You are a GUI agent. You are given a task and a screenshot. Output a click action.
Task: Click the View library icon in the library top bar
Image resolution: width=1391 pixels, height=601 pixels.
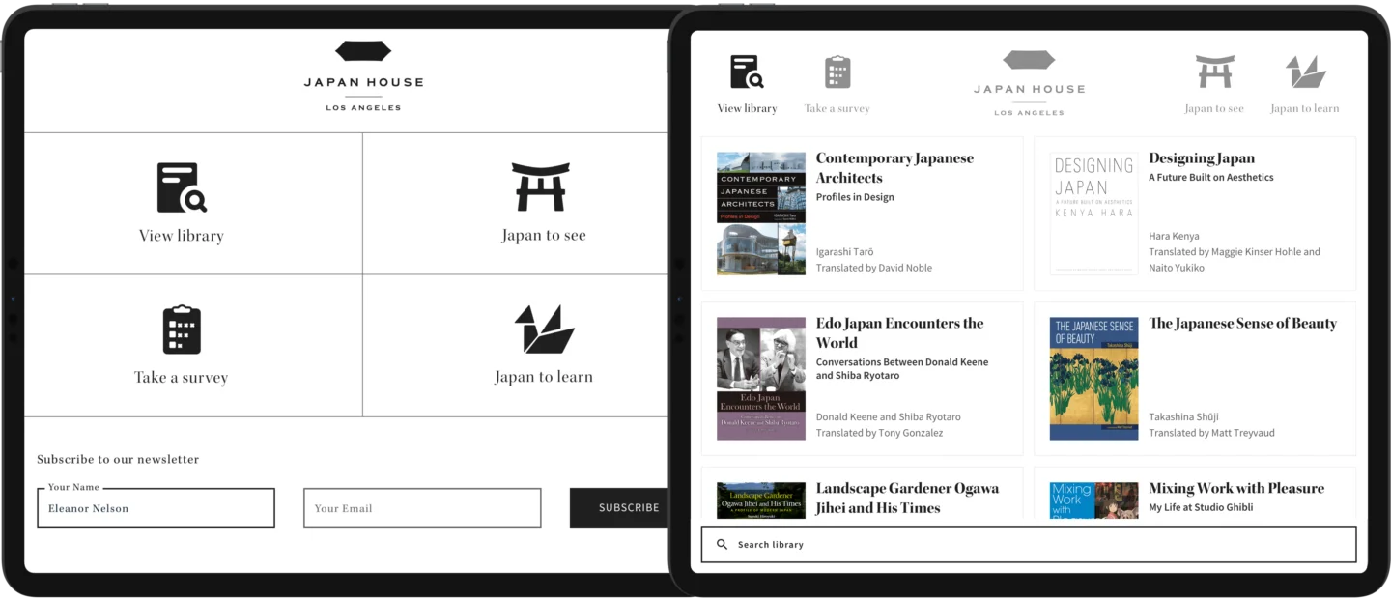(747, 72)
